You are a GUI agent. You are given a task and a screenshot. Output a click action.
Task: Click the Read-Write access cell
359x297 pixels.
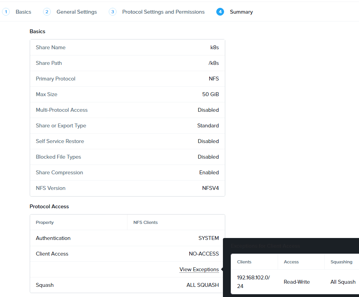[297, 282]
